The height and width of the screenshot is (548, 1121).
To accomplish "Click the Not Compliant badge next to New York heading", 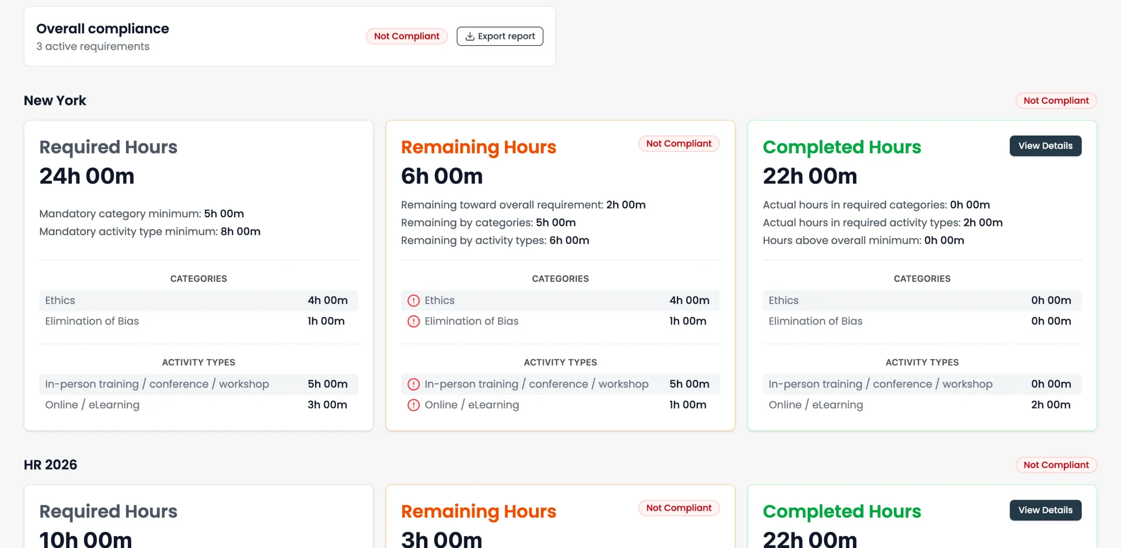I will [x=1056, y=101].
